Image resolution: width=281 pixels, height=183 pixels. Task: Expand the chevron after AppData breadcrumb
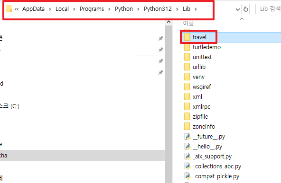tap(50, 9)
